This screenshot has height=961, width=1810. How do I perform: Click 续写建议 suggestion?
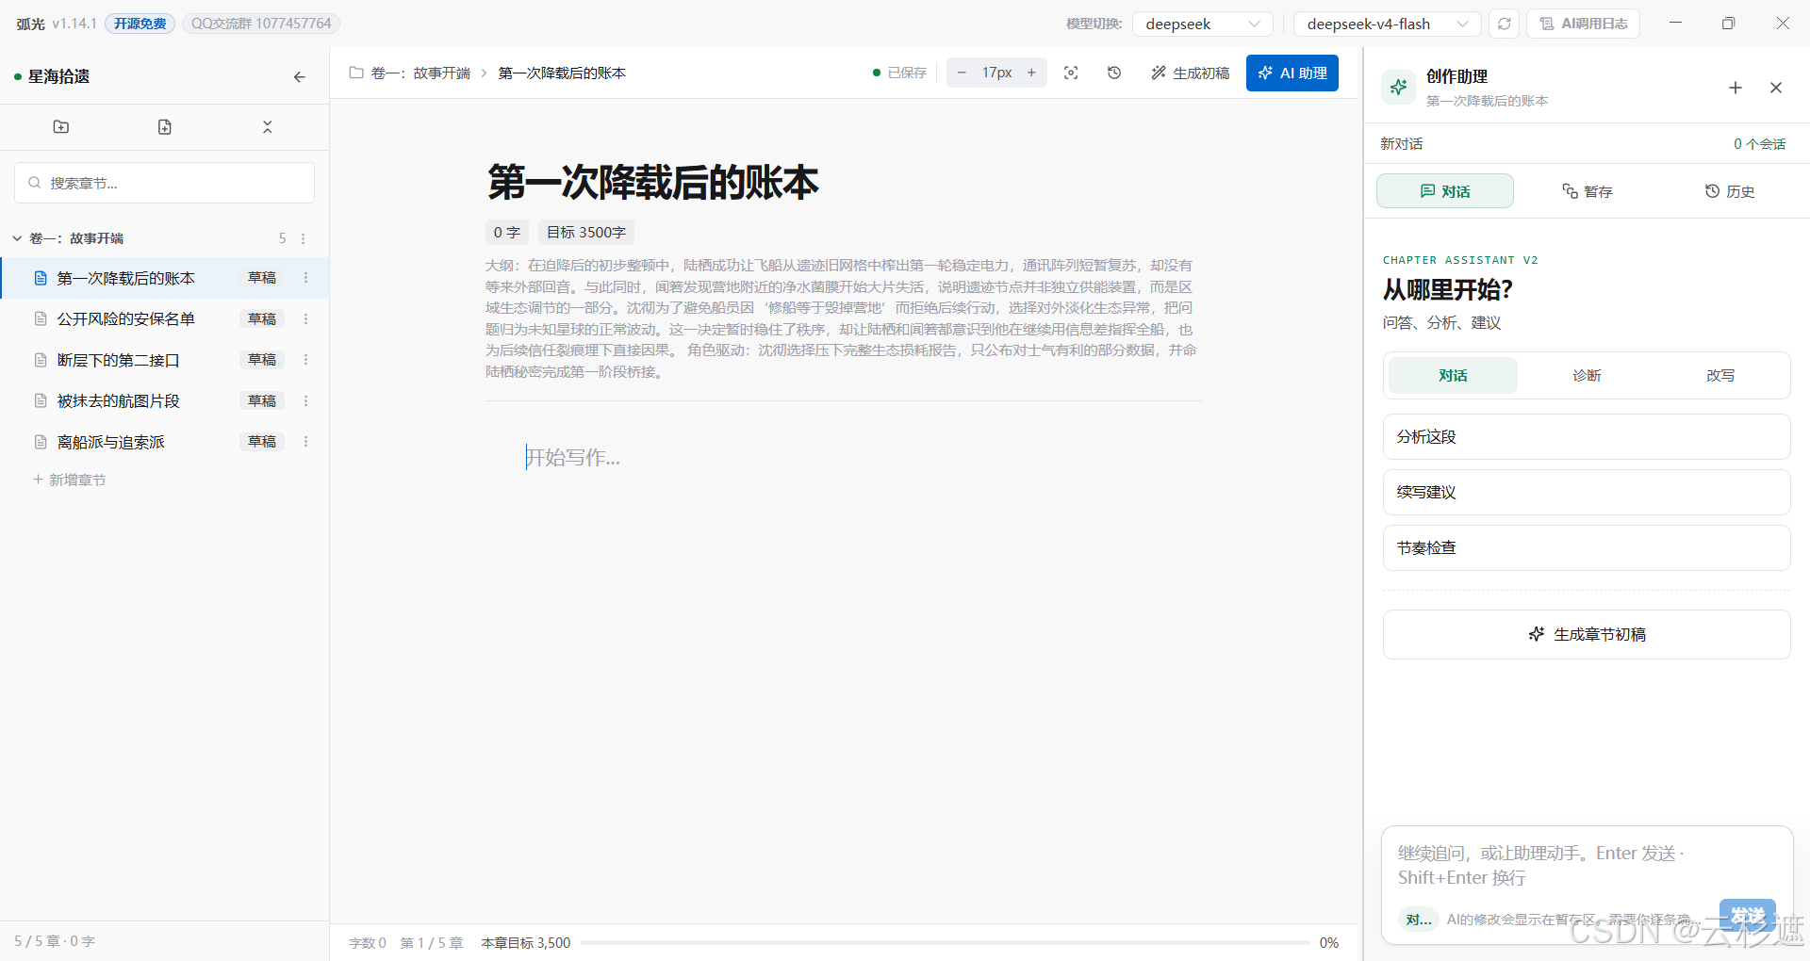tap(1587, 493)
